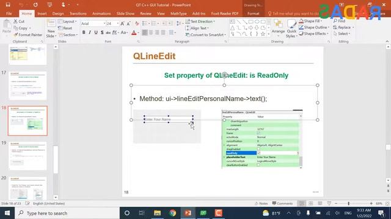Open the File menu

[x=9, y=13]
